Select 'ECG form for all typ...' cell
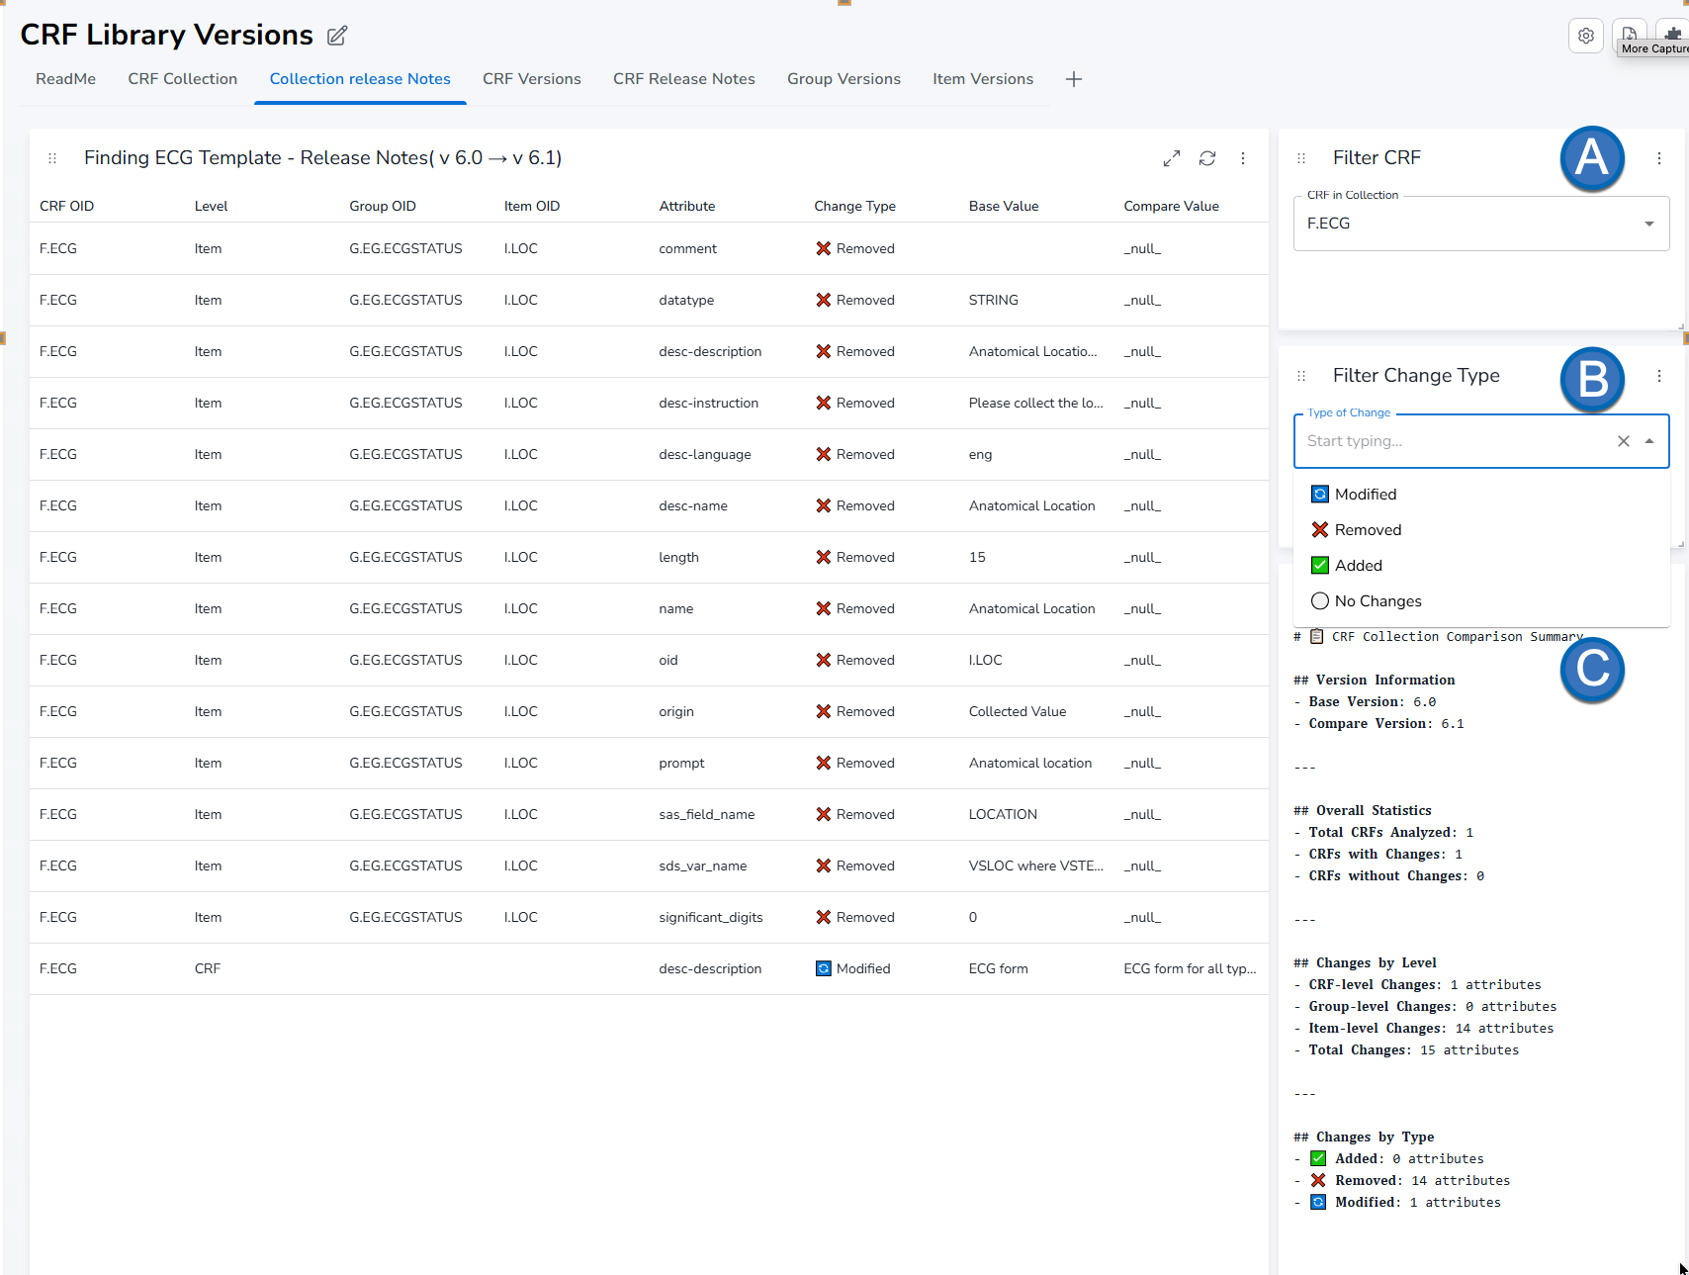The image size is (1689, 1275). (1190, 969)
